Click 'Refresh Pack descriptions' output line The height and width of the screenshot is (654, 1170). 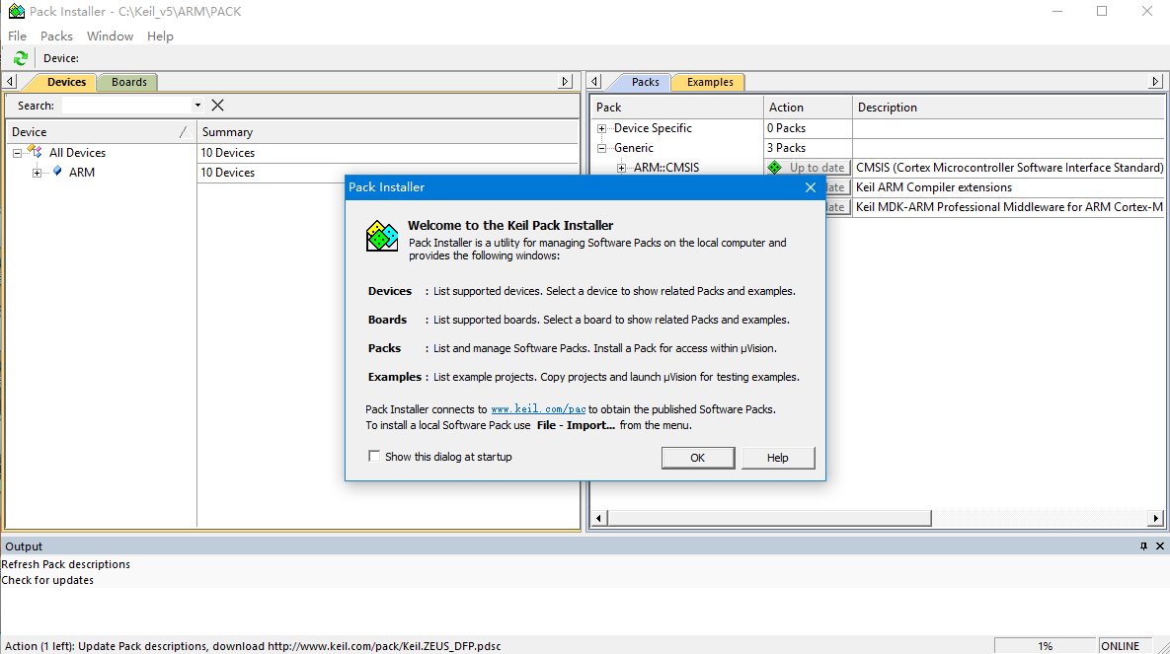[x=66, y=564]
